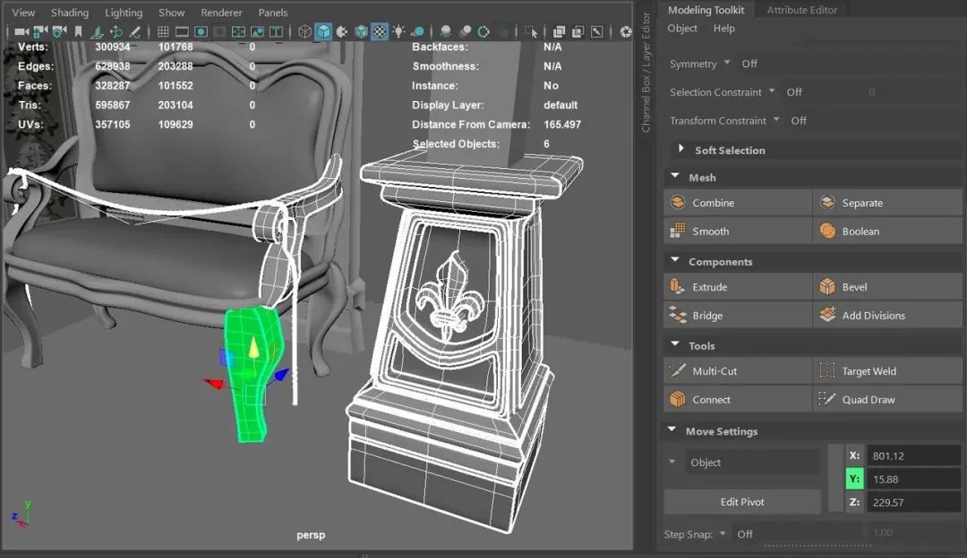Click the Bevel icon in Components
Viewport: 967px width, 558px height.
coord(827,287)
